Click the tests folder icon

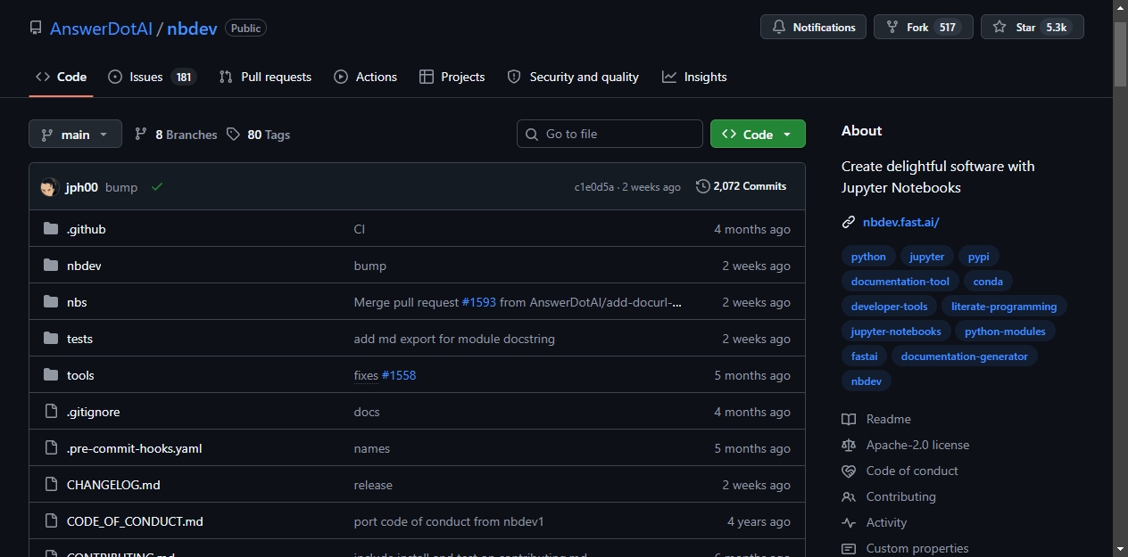click(x=51, y=339)
